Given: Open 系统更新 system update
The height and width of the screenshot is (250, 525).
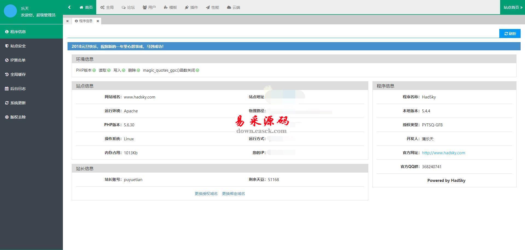Looking at the screenshot, I should pyautogui.click(x=18, y=103).
